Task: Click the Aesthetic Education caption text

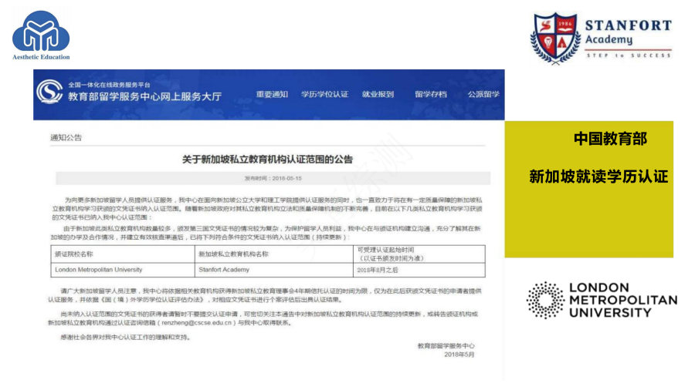Action: coord(41,57)
